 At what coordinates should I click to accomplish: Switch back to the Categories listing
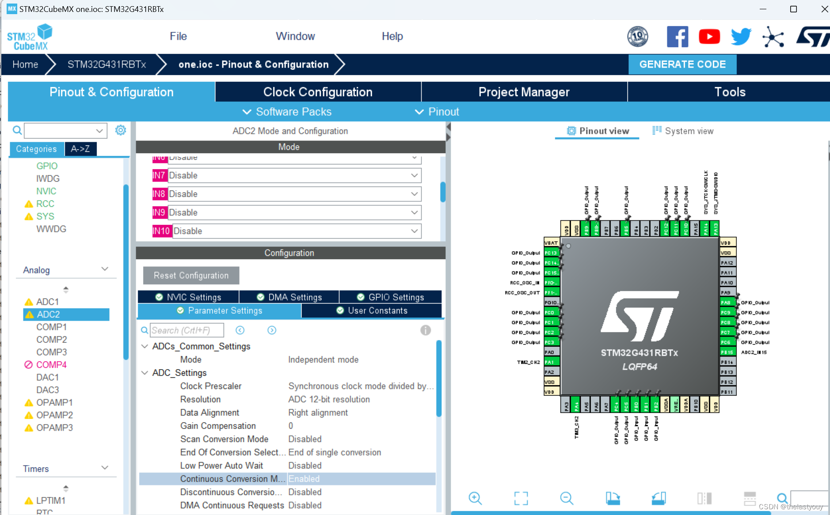pyautogui.click(x=36, y=149)
